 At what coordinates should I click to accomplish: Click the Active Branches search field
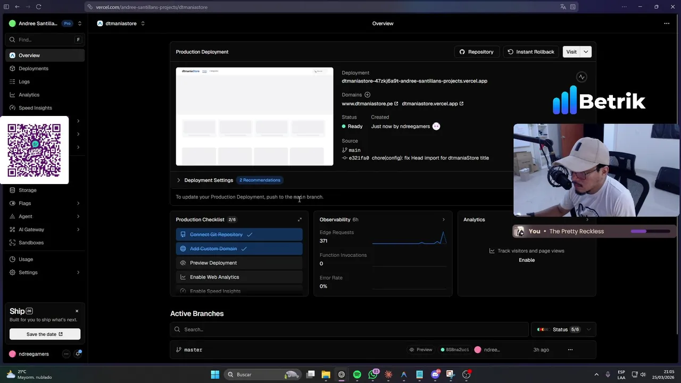click(349, 329)
